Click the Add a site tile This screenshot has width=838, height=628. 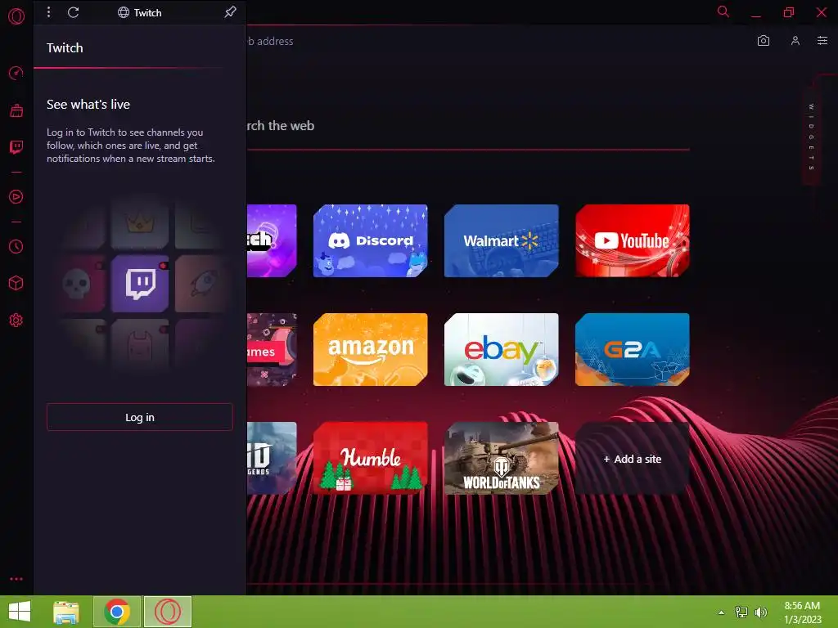pyautogui.click(x=633, y=459)
